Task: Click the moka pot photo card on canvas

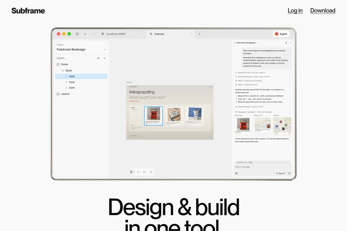Action: pos(194,116)
